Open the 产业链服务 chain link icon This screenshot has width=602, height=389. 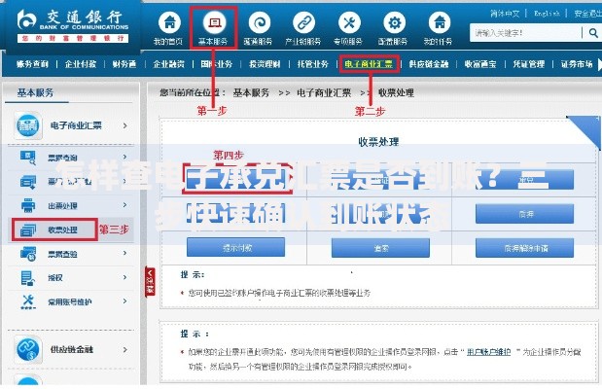pos(304,22)
